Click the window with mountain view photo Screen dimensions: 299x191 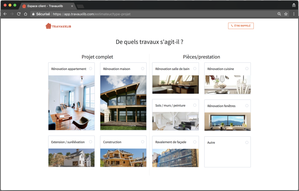(227, 122)
